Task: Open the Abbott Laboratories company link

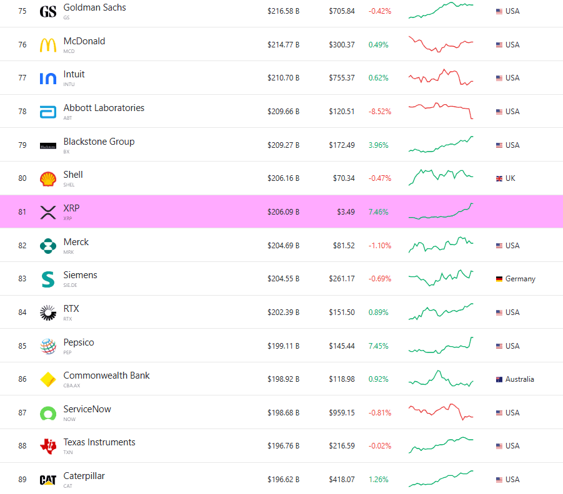Action: click(x=104, y=108)
